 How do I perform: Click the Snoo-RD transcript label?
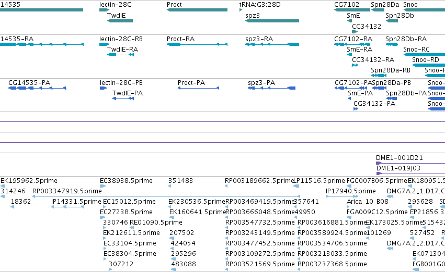pos(426,59)
